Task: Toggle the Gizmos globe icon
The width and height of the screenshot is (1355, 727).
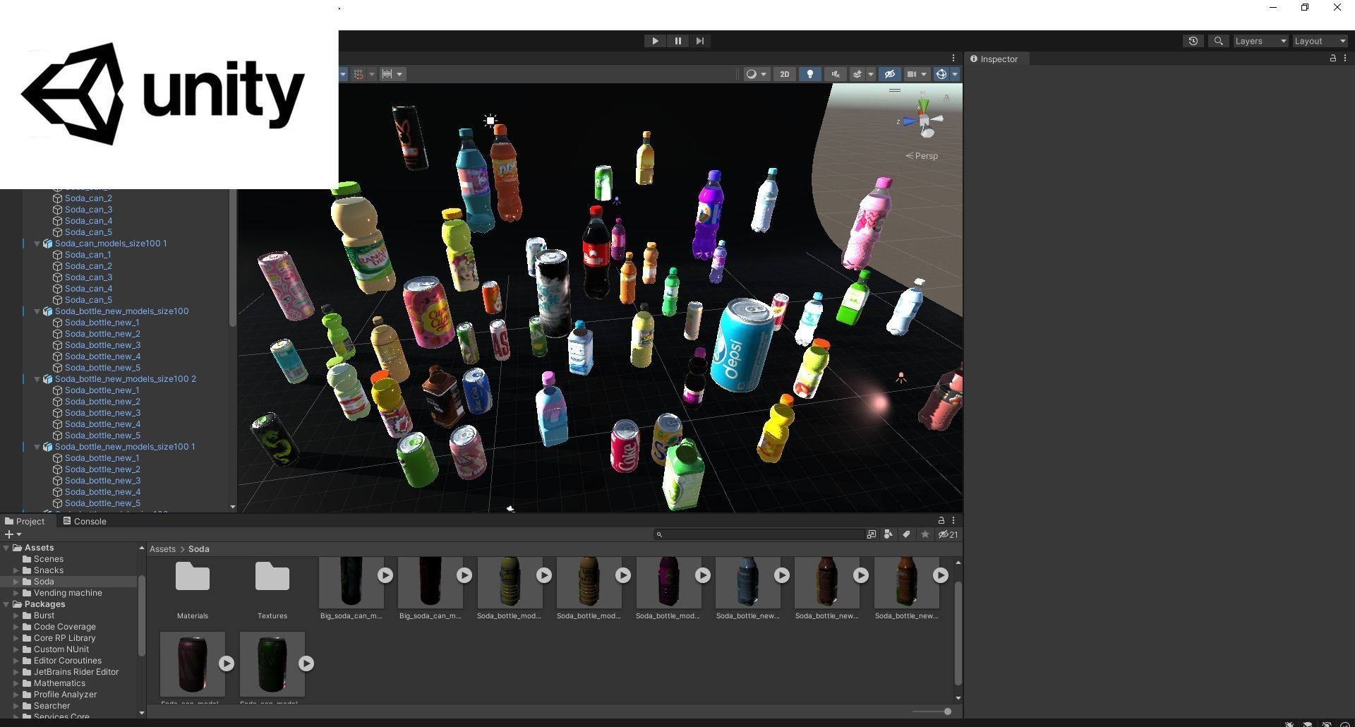Action: tap(941, 74)
